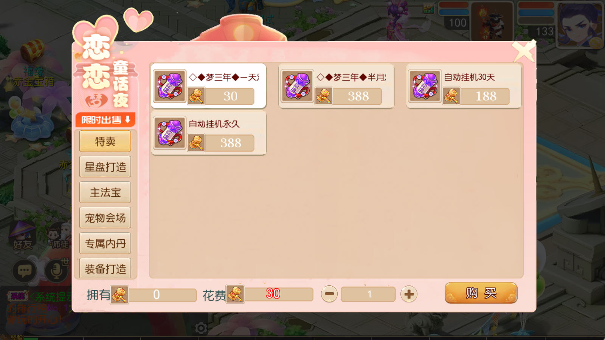605x340 pixels.
Task: Select the 梦三年 一天 item costing 30
Action: tap(208, 86)
